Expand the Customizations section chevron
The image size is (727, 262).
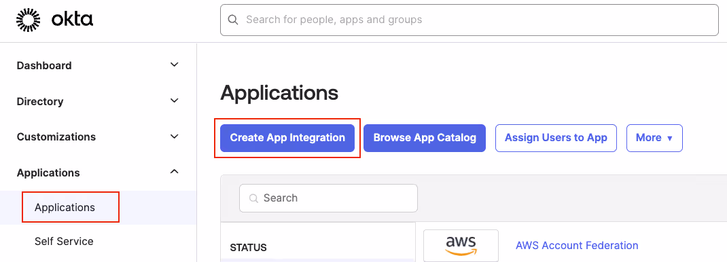175,136
